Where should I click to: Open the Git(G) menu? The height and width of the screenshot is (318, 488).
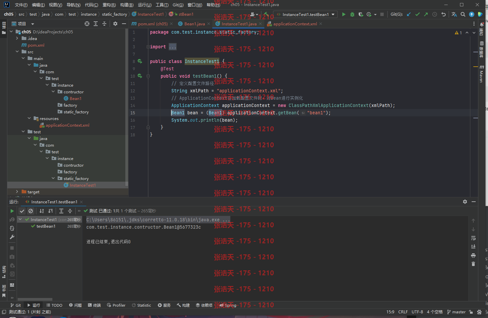pyautogui.click(x=178, y=5)
